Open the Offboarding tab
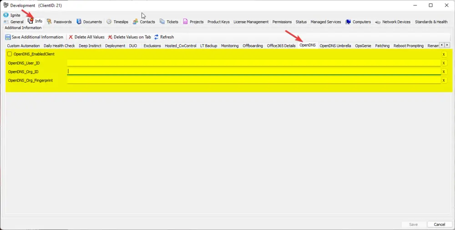This screenshot has height=230, width=455. click(253, 46)
